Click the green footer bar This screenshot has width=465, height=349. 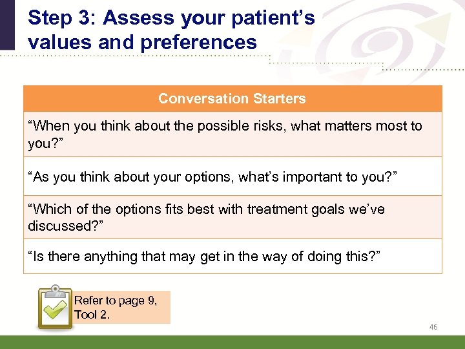coord(232,342)
